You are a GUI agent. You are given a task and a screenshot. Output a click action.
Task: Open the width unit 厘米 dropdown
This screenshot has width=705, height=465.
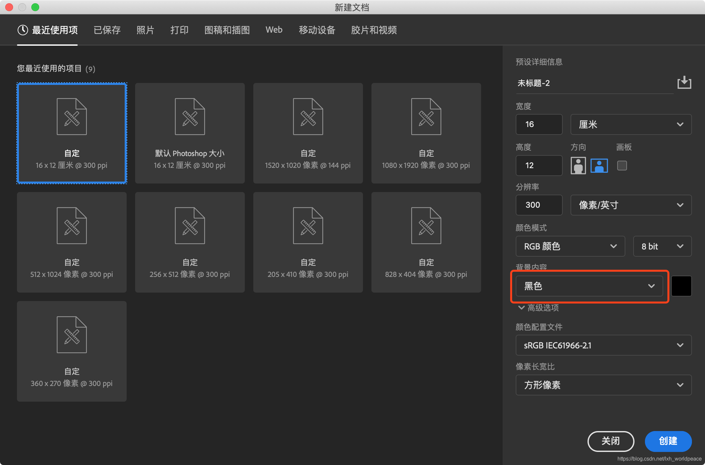click(631, 124)
